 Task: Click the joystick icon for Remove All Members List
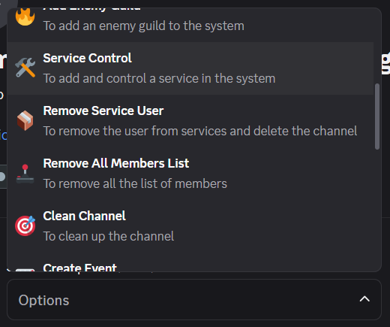point(25,174)
